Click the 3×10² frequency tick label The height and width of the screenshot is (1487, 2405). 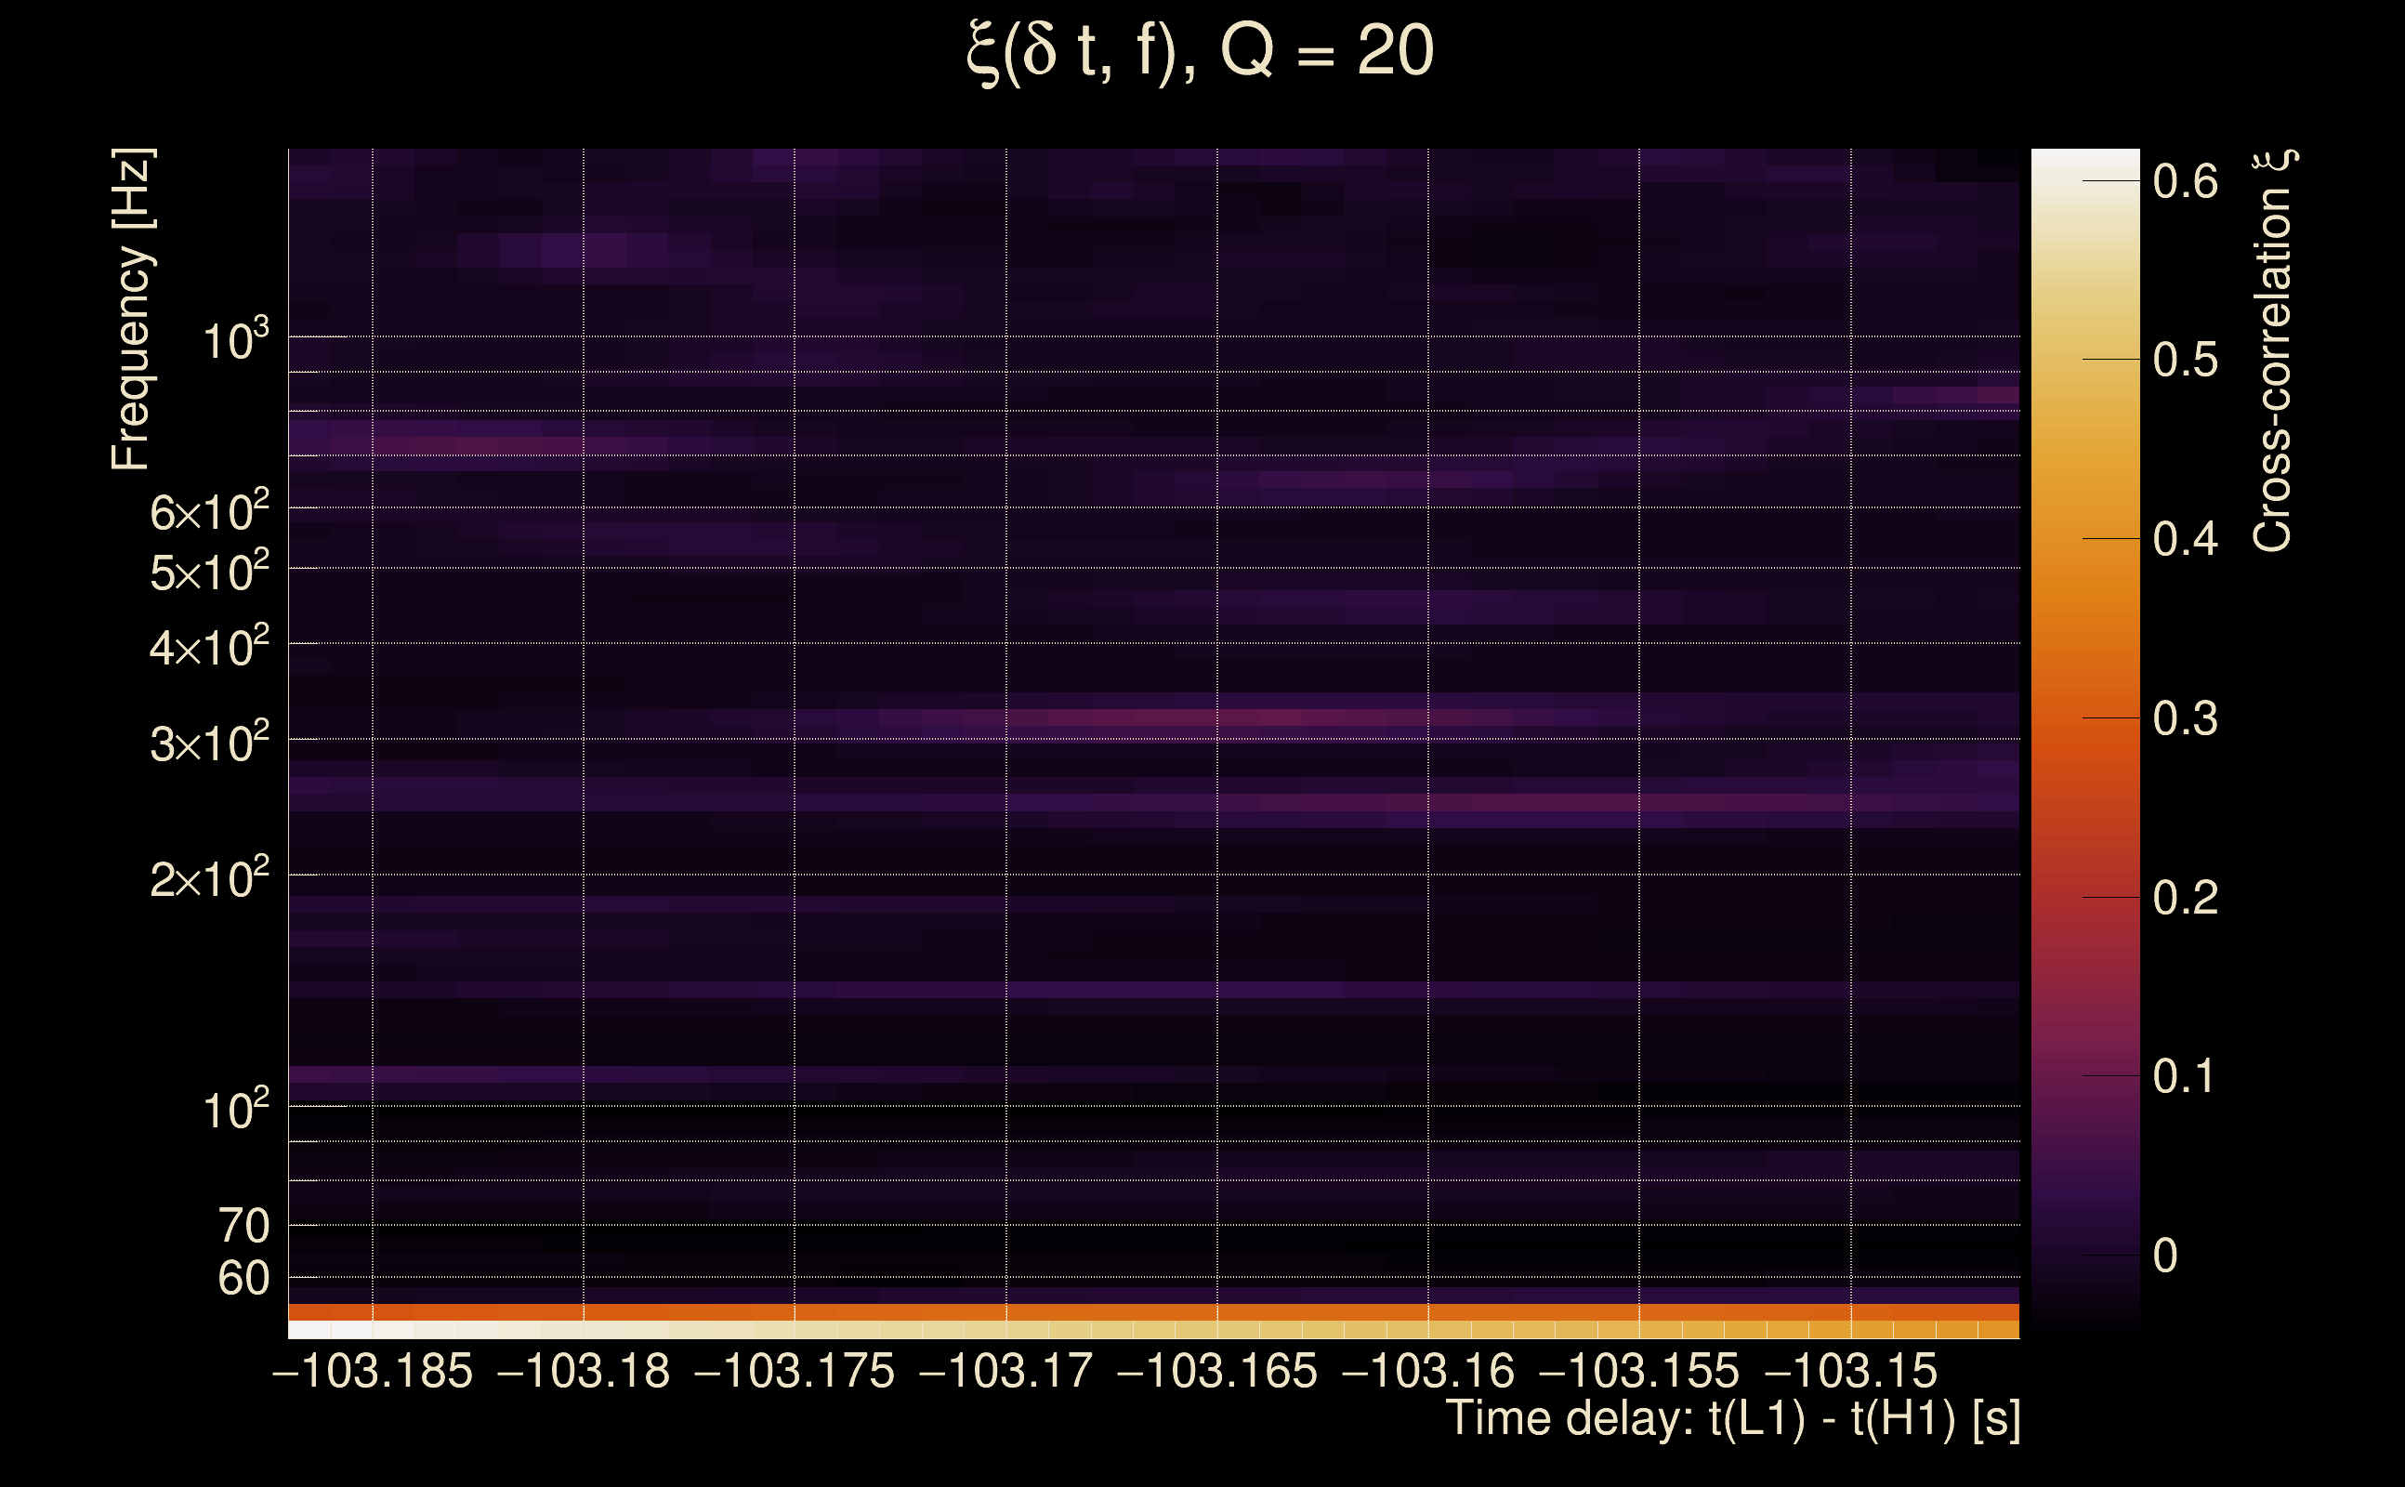click(x=208, y=743)
